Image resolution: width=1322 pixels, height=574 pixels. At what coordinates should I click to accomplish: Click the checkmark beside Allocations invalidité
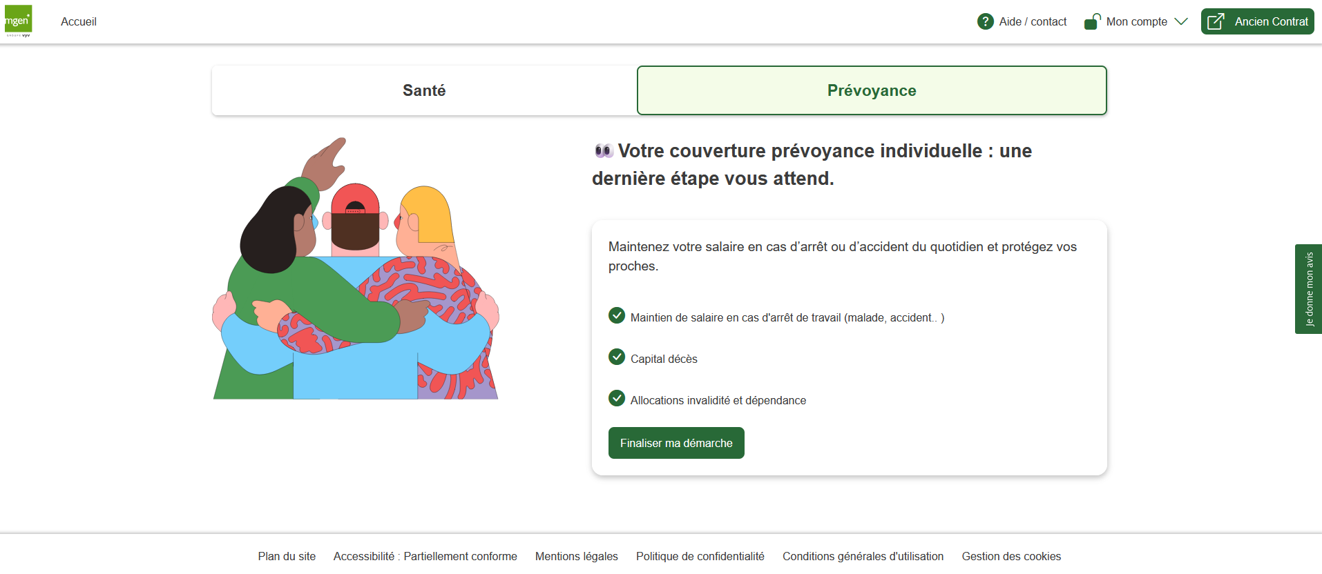click(x=617, y=398)
